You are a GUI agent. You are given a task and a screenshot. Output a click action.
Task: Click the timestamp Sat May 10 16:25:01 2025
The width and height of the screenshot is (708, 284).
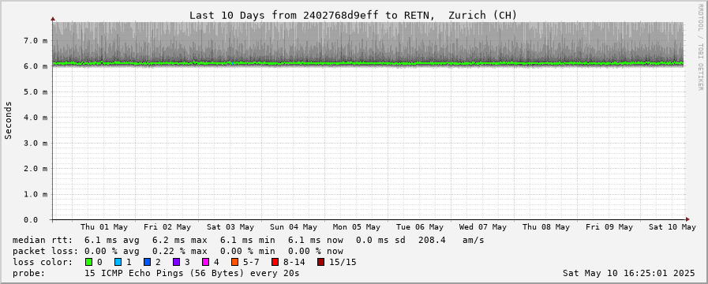[628, 273]
